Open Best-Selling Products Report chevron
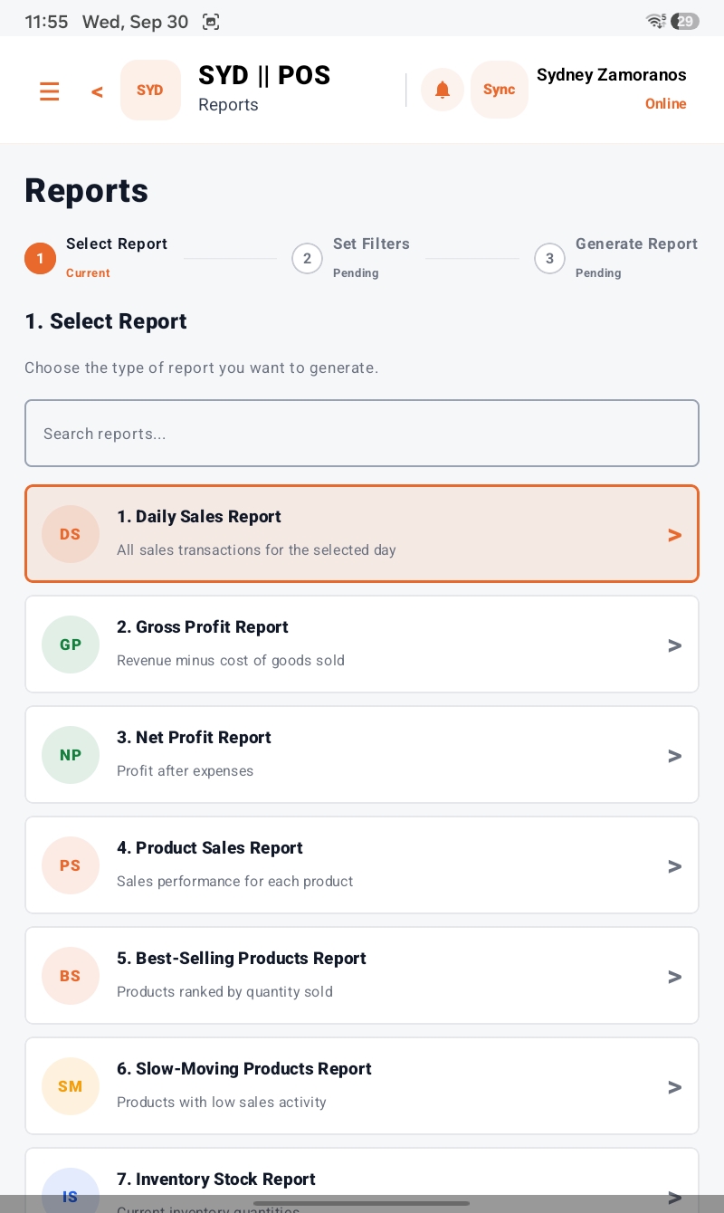Screen dimensions: 724x1213 pos(674,977)
